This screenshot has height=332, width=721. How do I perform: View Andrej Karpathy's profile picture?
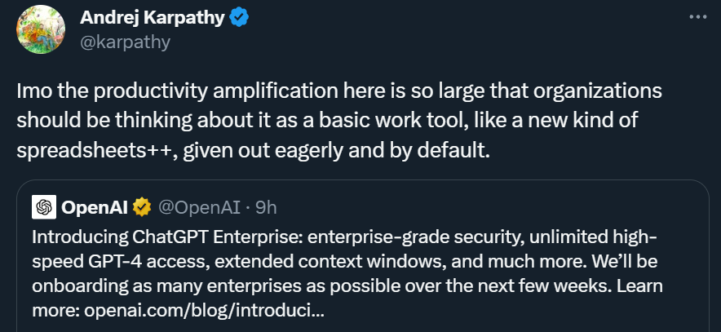(x=41, y=29)
